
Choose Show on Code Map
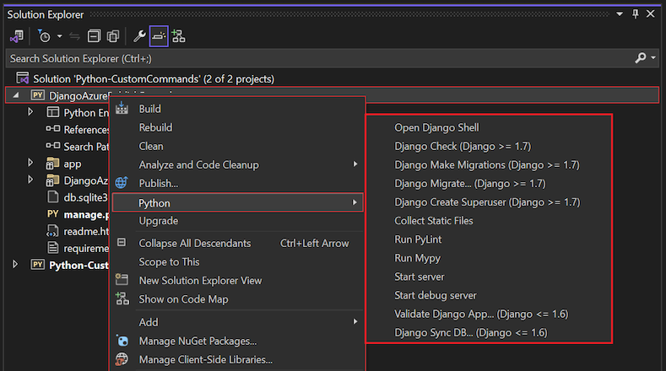[183, 299]
